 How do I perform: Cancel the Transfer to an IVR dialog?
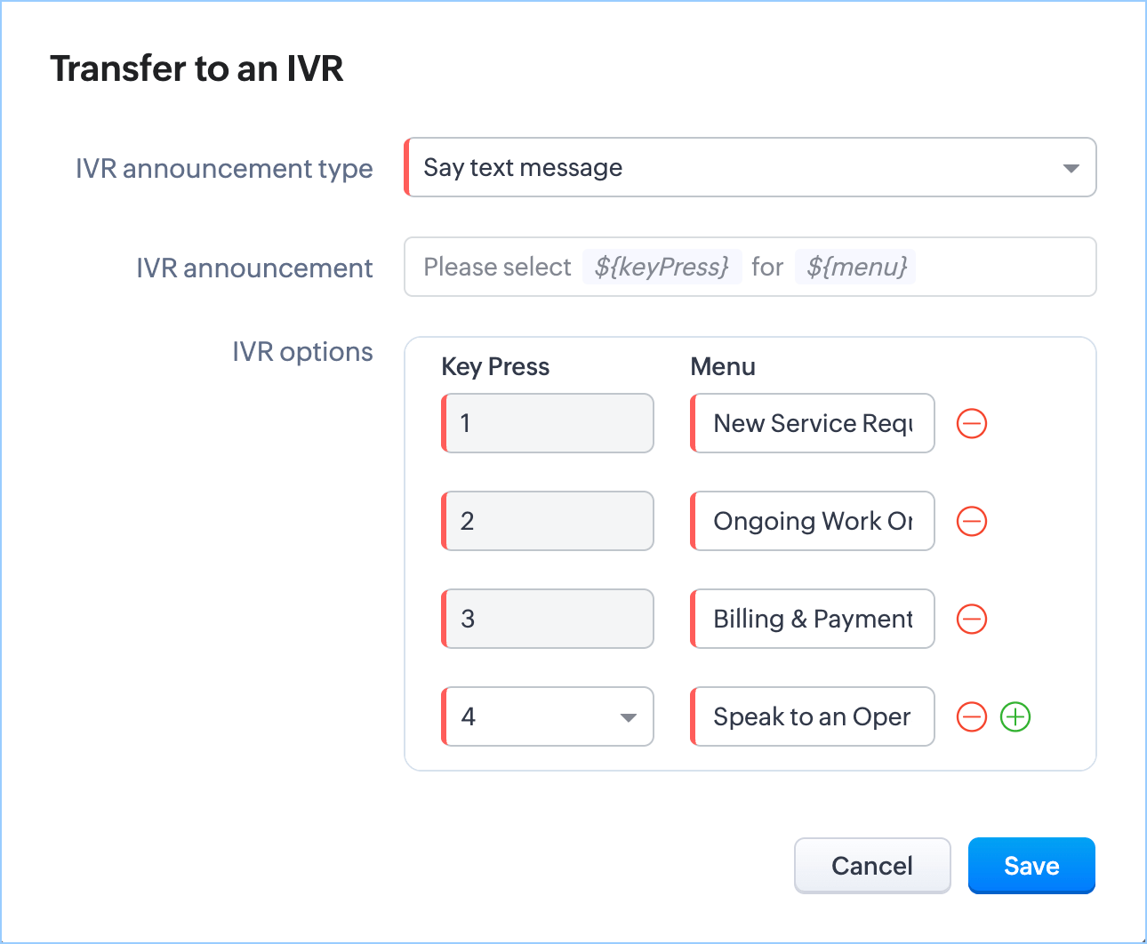pyautogui.click(x=871, y=865)
